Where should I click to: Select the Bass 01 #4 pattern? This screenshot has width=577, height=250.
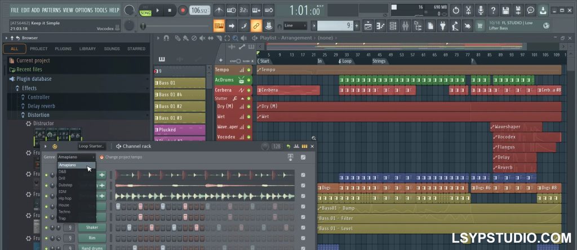[x=180, y=95]
